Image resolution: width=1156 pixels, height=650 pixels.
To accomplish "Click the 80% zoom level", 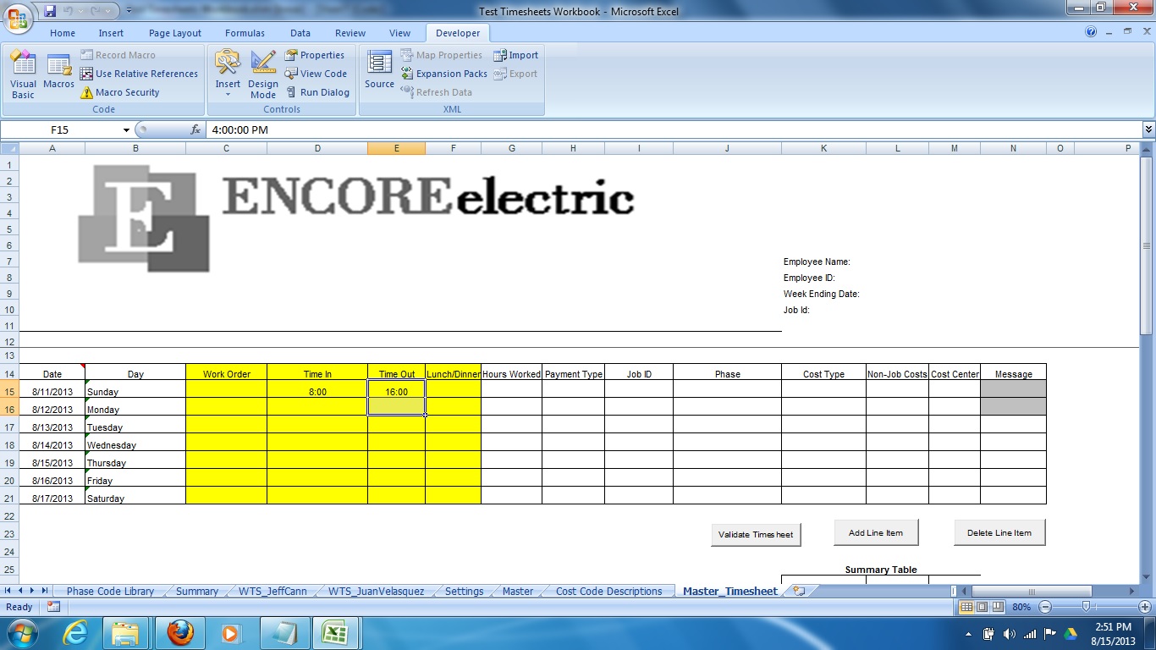I will pyautogui.click(x=1021, y=607).
